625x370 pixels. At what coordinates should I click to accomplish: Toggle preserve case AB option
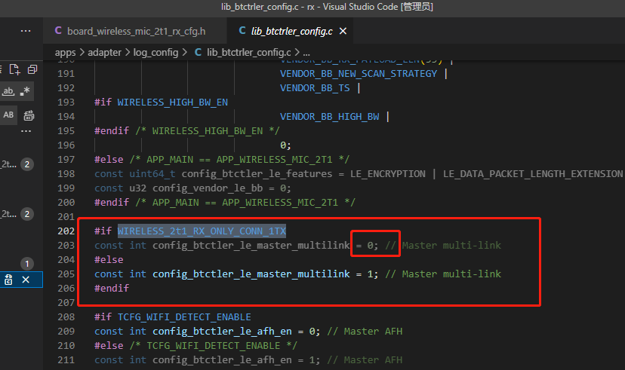pyautogui.click(x=8, y=115)
